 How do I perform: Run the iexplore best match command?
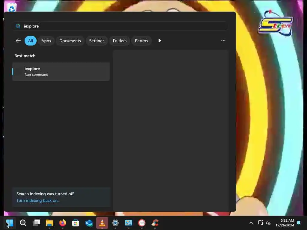61,72
